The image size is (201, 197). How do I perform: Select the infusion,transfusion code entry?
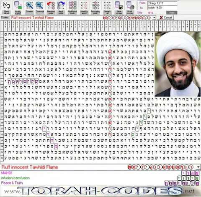point(15,178)
